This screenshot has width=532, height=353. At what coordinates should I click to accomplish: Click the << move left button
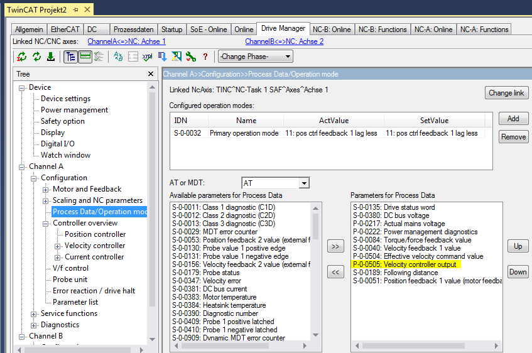click(335, 272)
